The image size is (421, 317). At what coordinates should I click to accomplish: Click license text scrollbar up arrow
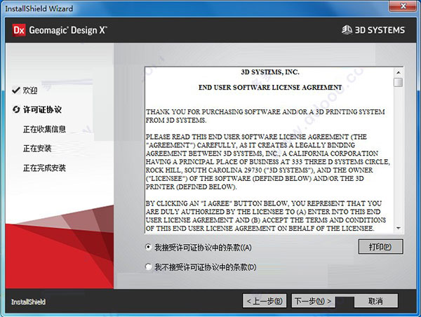[x=399, y=72]
